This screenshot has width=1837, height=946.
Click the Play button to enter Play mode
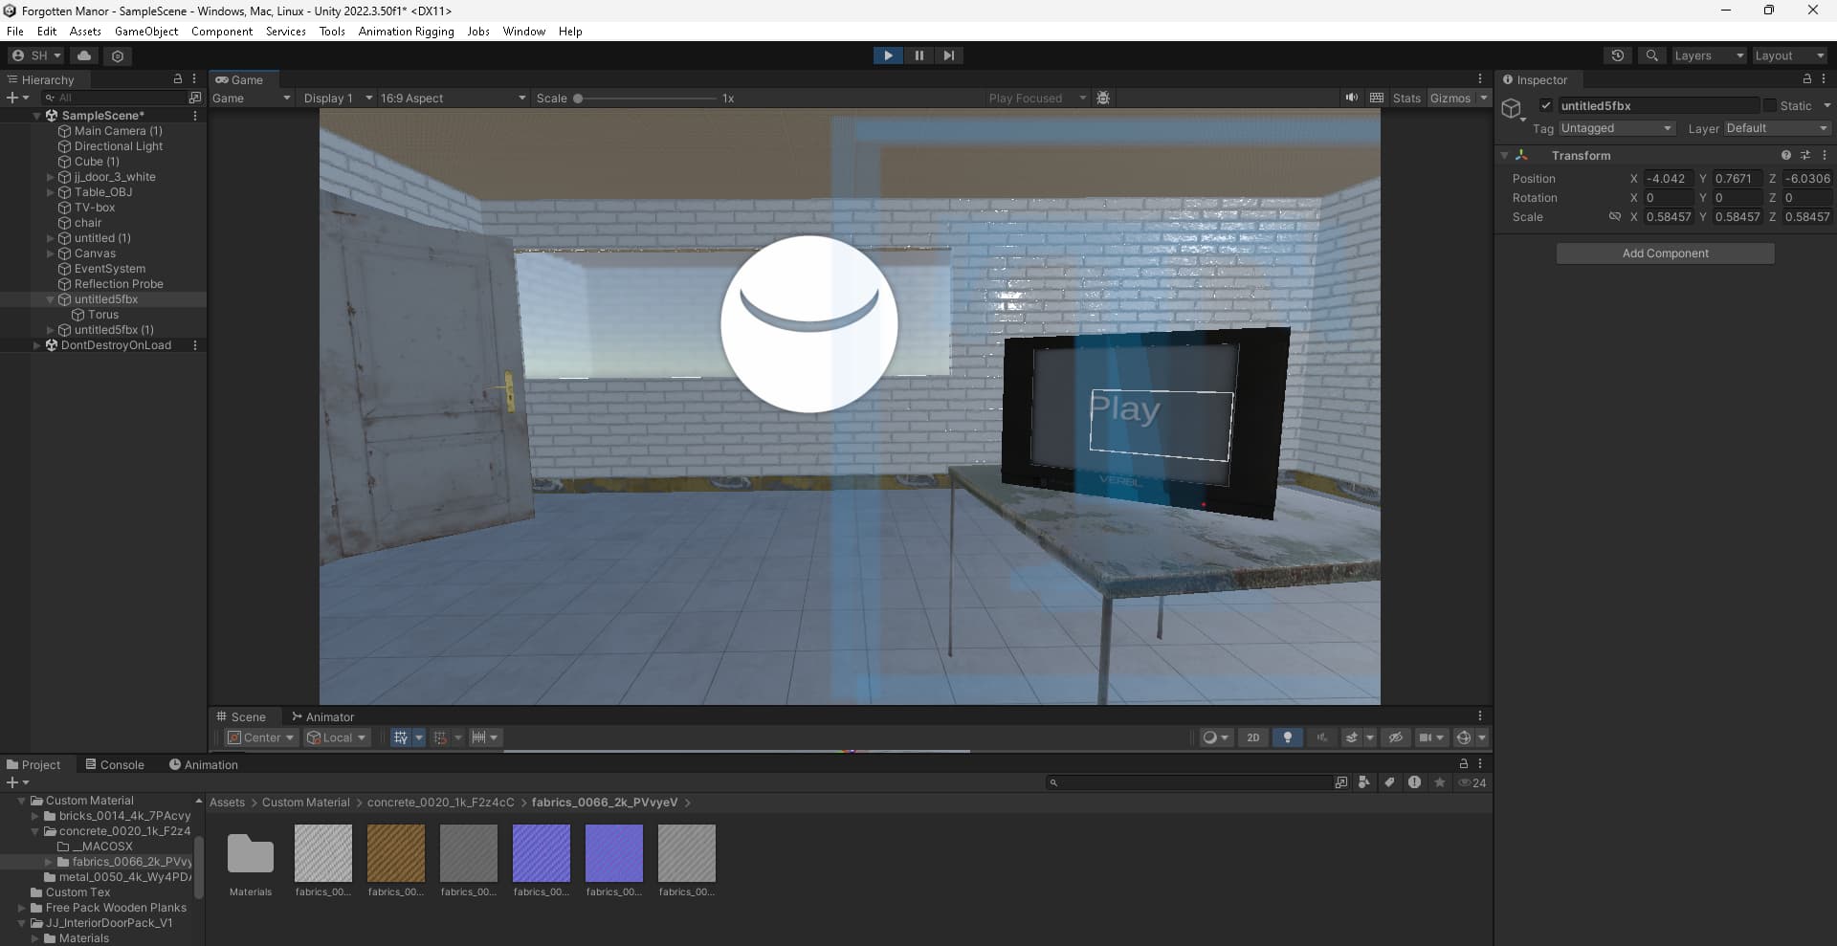(x=888, y=55)
